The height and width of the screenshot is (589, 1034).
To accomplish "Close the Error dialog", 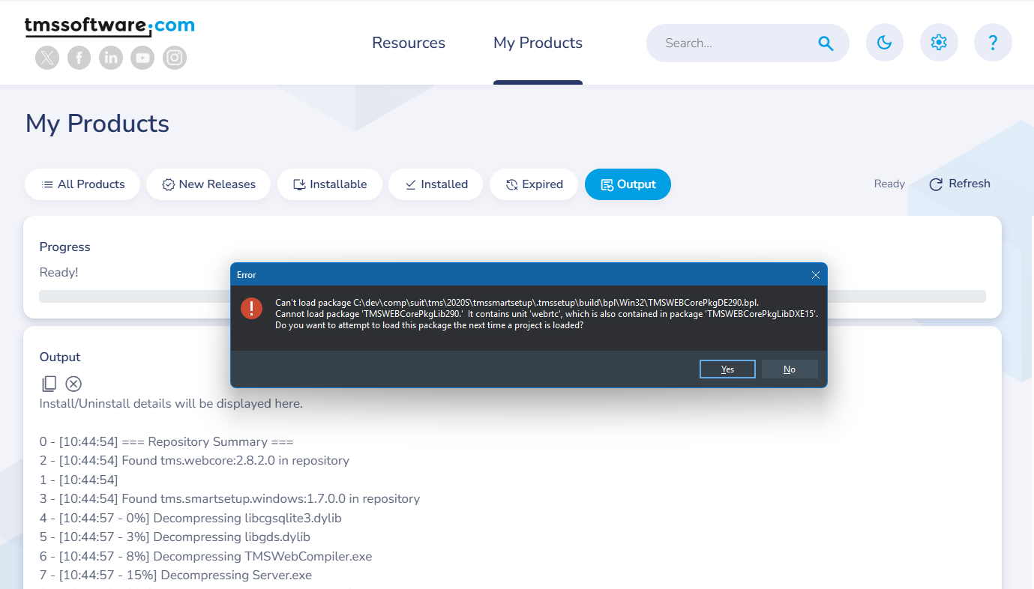I will (816, 275).
